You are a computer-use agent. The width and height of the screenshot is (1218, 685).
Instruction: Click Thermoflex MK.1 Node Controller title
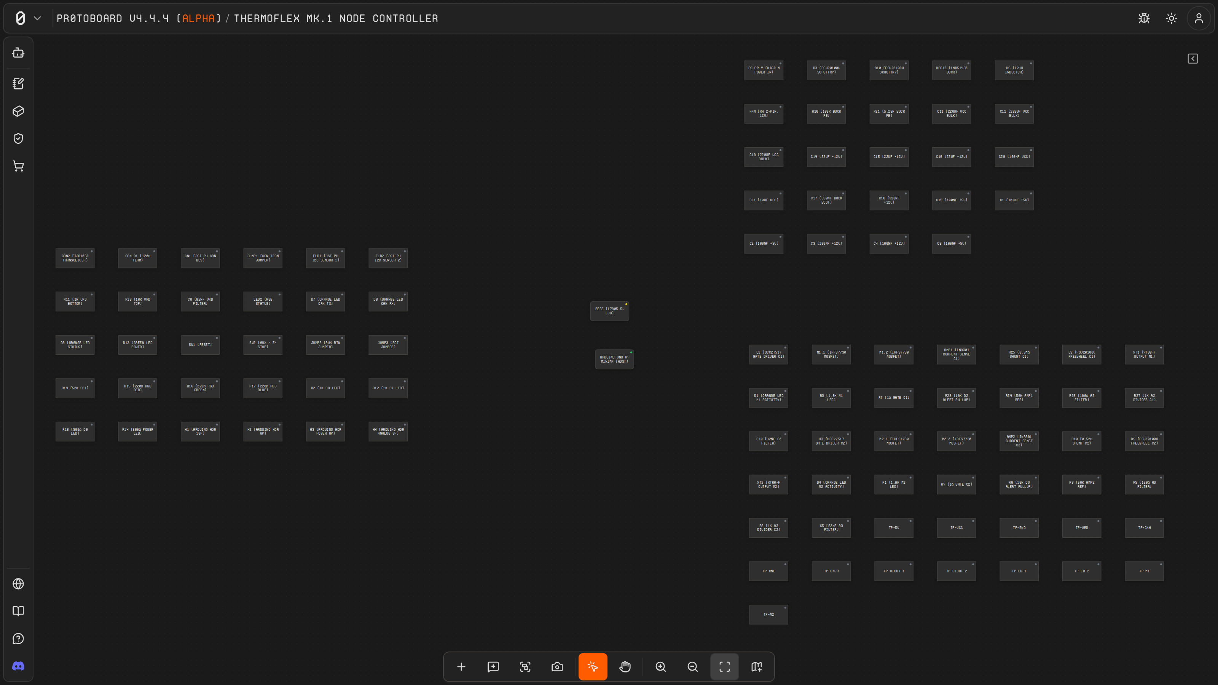pos(336,18)
